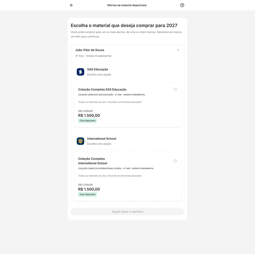The height and width of the screenshot is (254, 255).
Task: Click struck-through R$ 1.799,00 in International School card
Action: click(x=85, y=185)
